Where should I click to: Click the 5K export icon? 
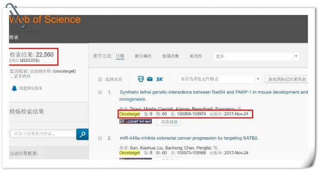pos(160,79)
